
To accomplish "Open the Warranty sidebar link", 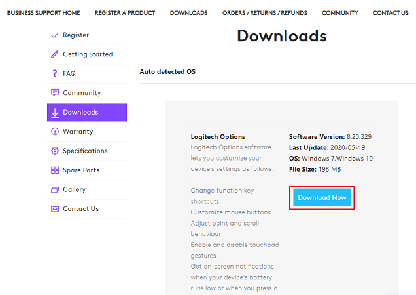I will 78,132.
